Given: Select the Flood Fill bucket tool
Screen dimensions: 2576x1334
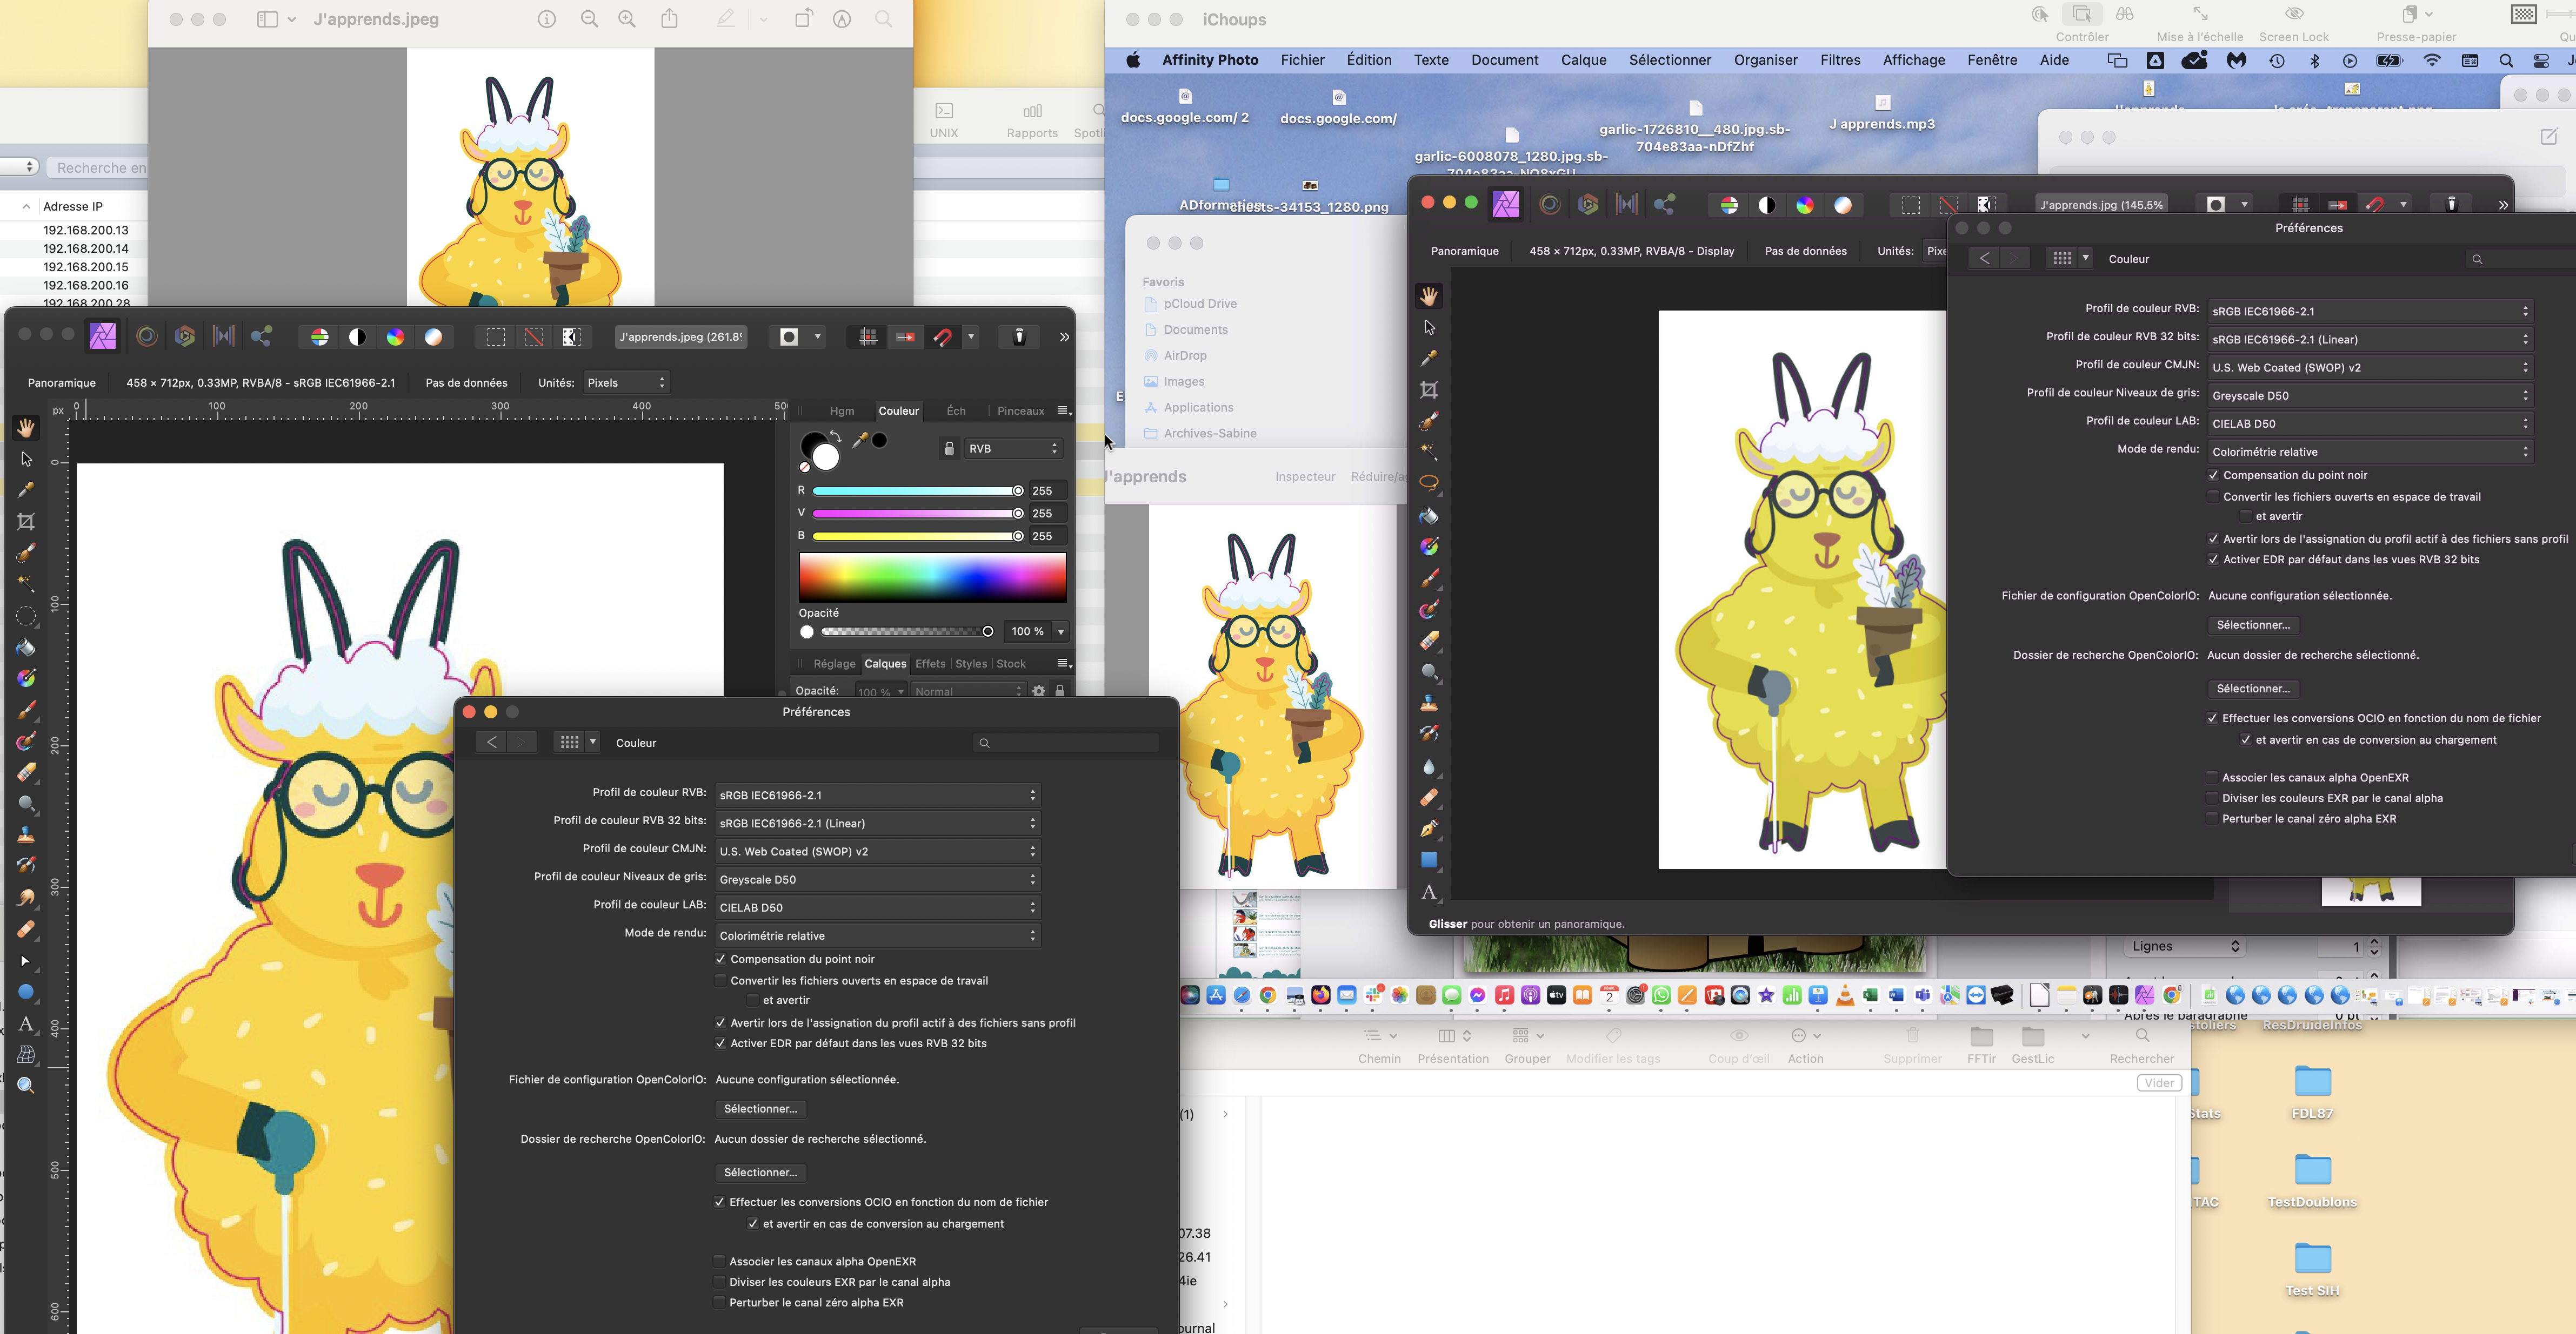Looking at the screenshot, I should click(26, 648).
